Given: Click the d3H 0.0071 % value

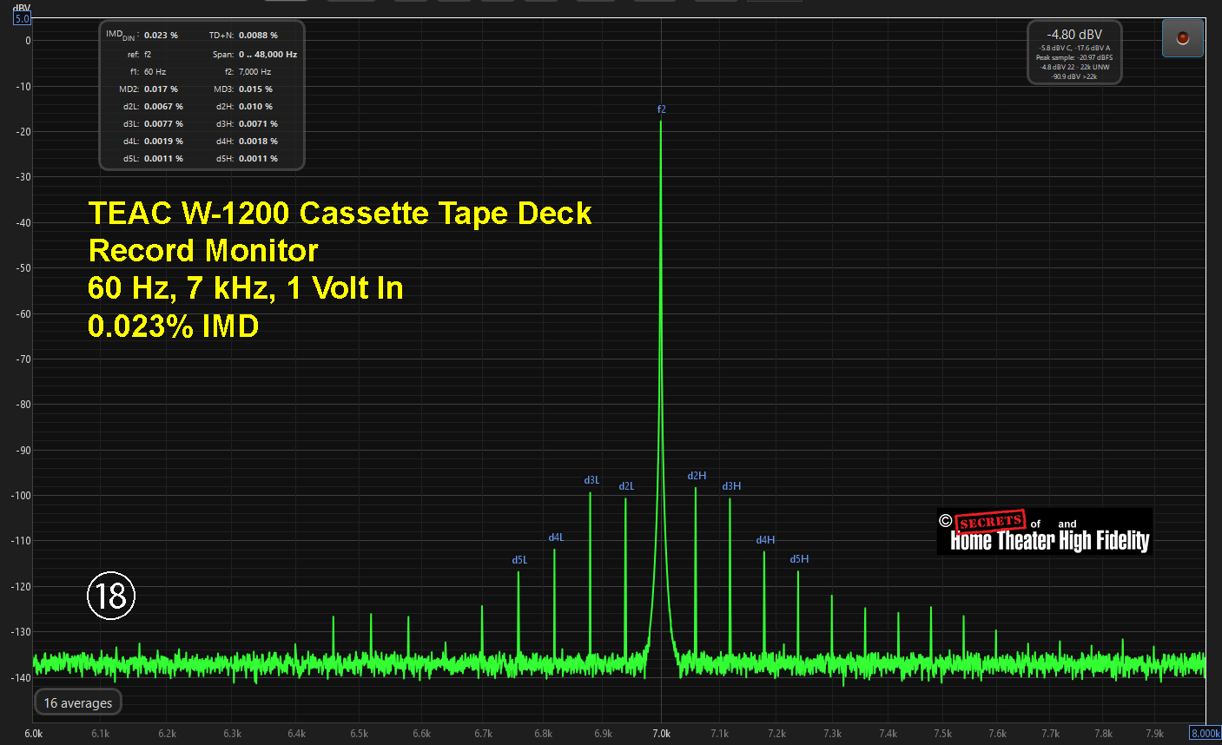Looking at the screenshot, I should [x=258, y=123].
